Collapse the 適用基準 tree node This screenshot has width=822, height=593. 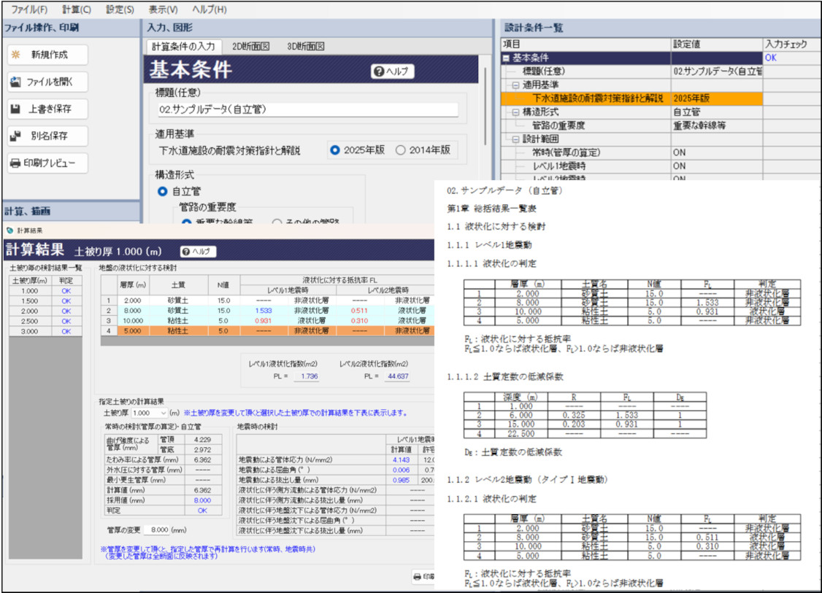(516, 85)
